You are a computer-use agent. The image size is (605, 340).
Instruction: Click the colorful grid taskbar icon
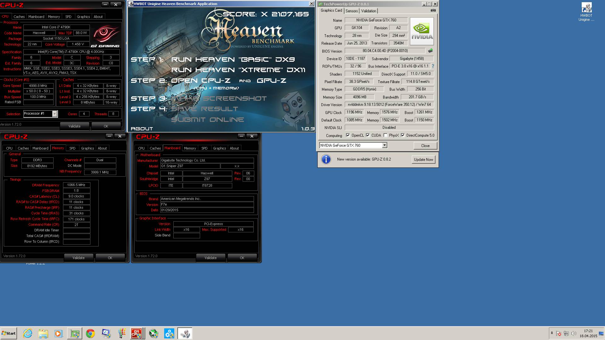tap(122, 333)
